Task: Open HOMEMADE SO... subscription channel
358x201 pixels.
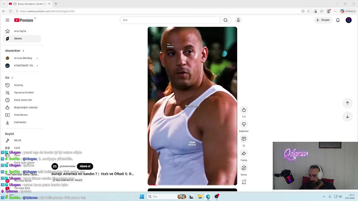Action: pyautogui.click(x=22, y=66)
